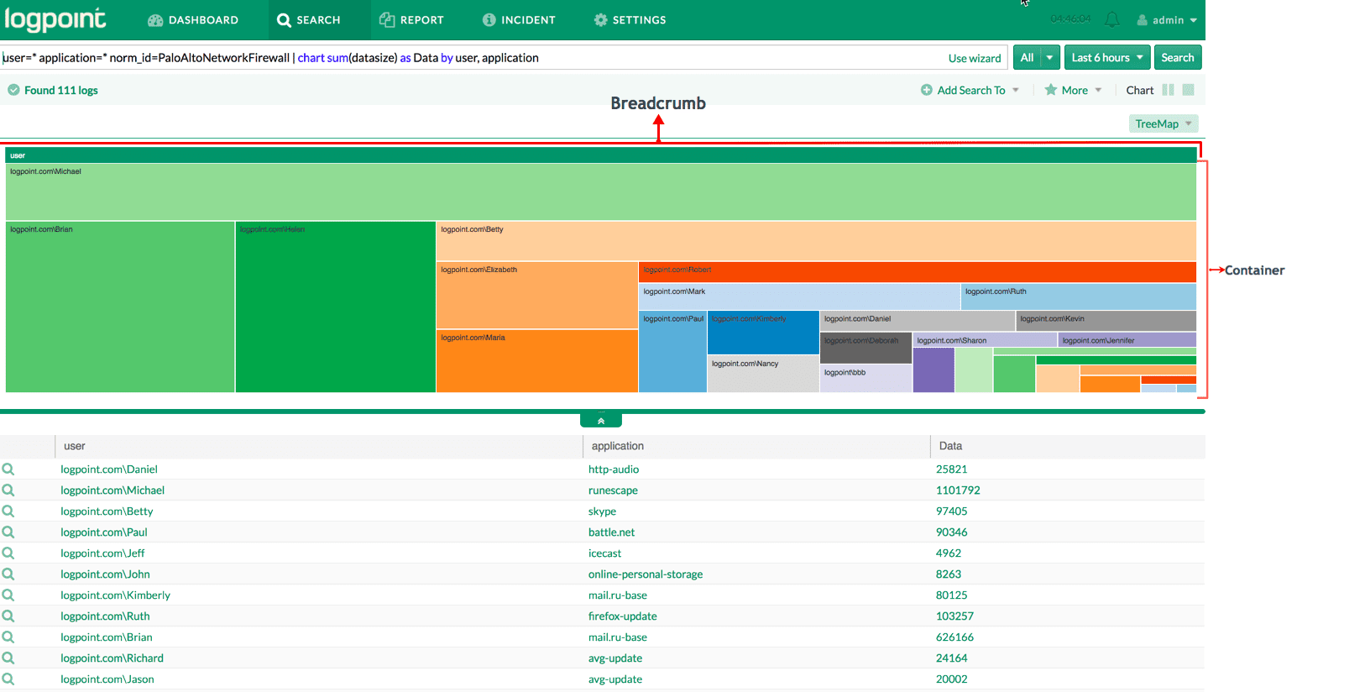Open the Last 6 hours time range dropdown
This screenshot has width=1365, height=692.
click(x=1107, y=57)
